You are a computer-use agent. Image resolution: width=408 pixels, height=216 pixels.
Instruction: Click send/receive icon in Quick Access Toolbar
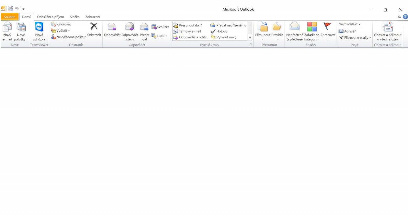(x=10, y=8)
